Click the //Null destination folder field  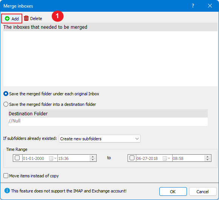point(108,121)
